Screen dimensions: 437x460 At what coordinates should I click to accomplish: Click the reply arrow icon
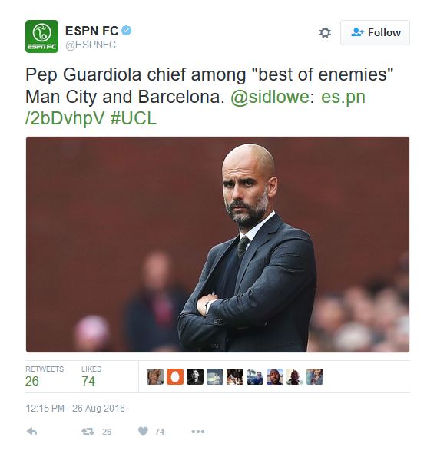[x=31, y=432]
